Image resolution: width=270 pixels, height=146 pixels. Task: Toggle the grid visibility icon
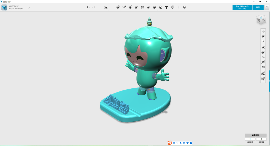263,73
